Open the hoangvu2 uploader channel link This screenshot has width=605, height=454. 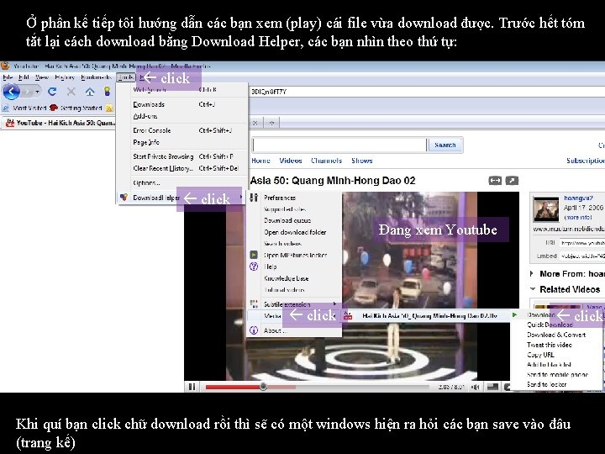point(578,198)
